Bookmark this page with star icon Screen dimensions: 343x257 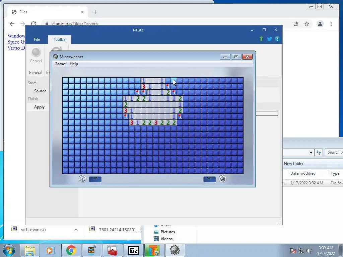[x=307, y=24]
